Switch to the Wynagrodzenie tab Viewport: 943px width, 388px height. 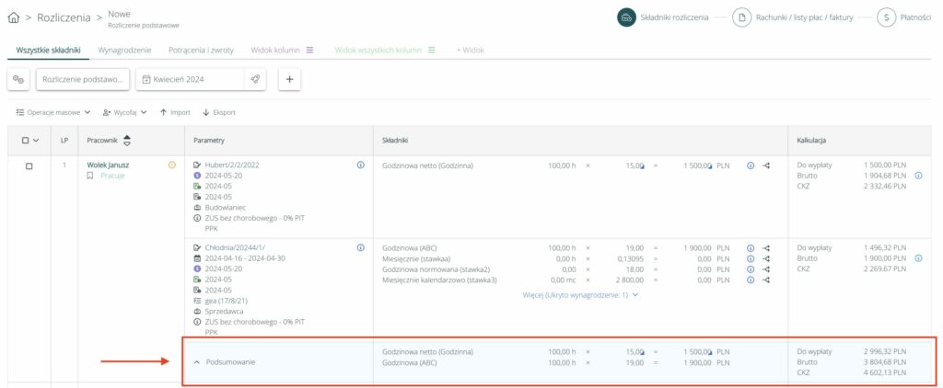point(124,50)
